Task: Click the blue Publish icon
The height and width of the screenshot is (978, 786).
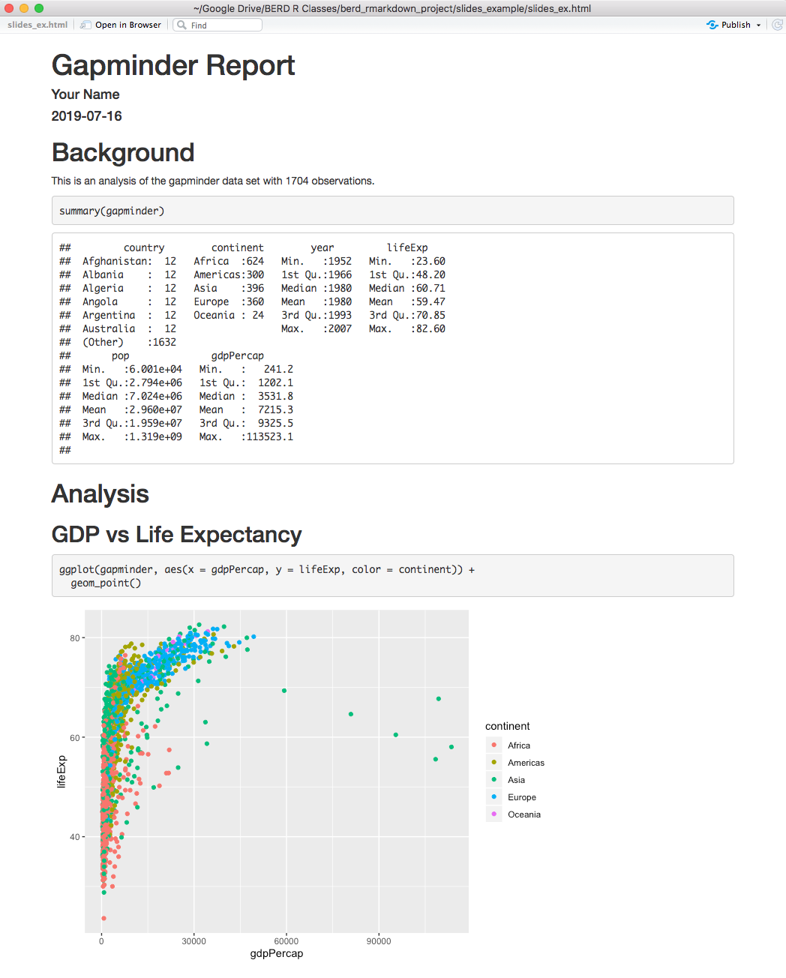Action: point(712,25)
